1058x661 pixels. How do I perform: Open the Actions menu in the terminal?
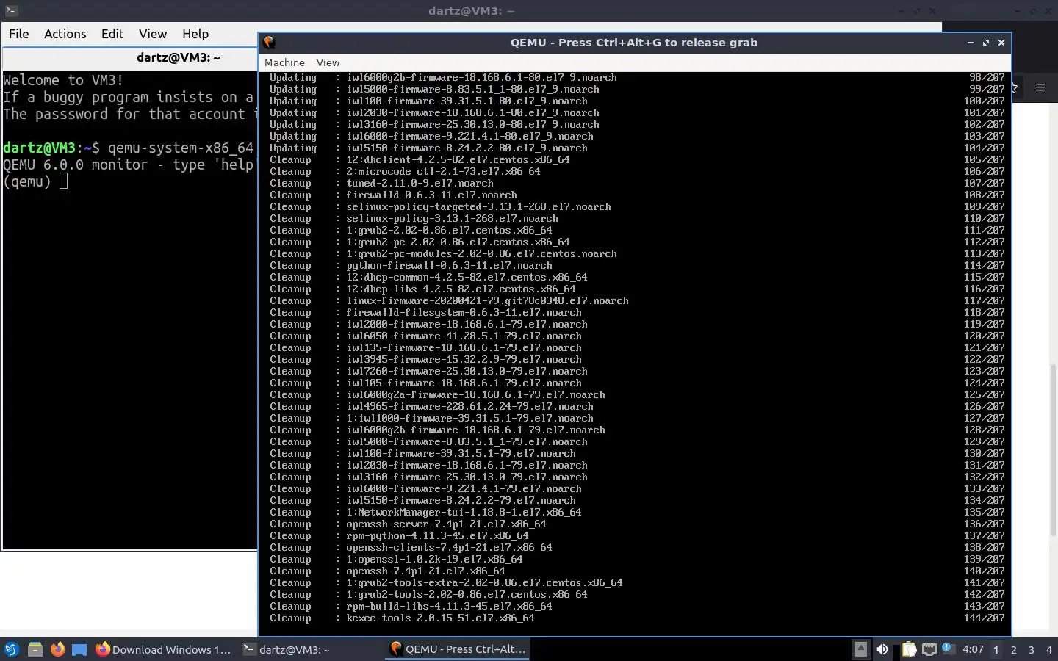point(65,34)
